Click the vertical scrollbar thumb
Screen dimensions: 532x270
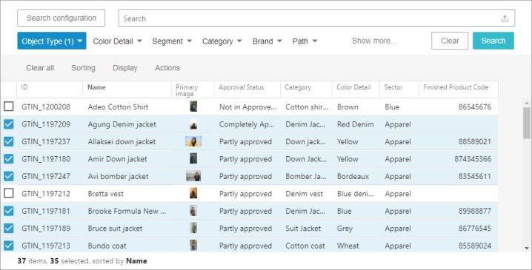pos(527,123)
